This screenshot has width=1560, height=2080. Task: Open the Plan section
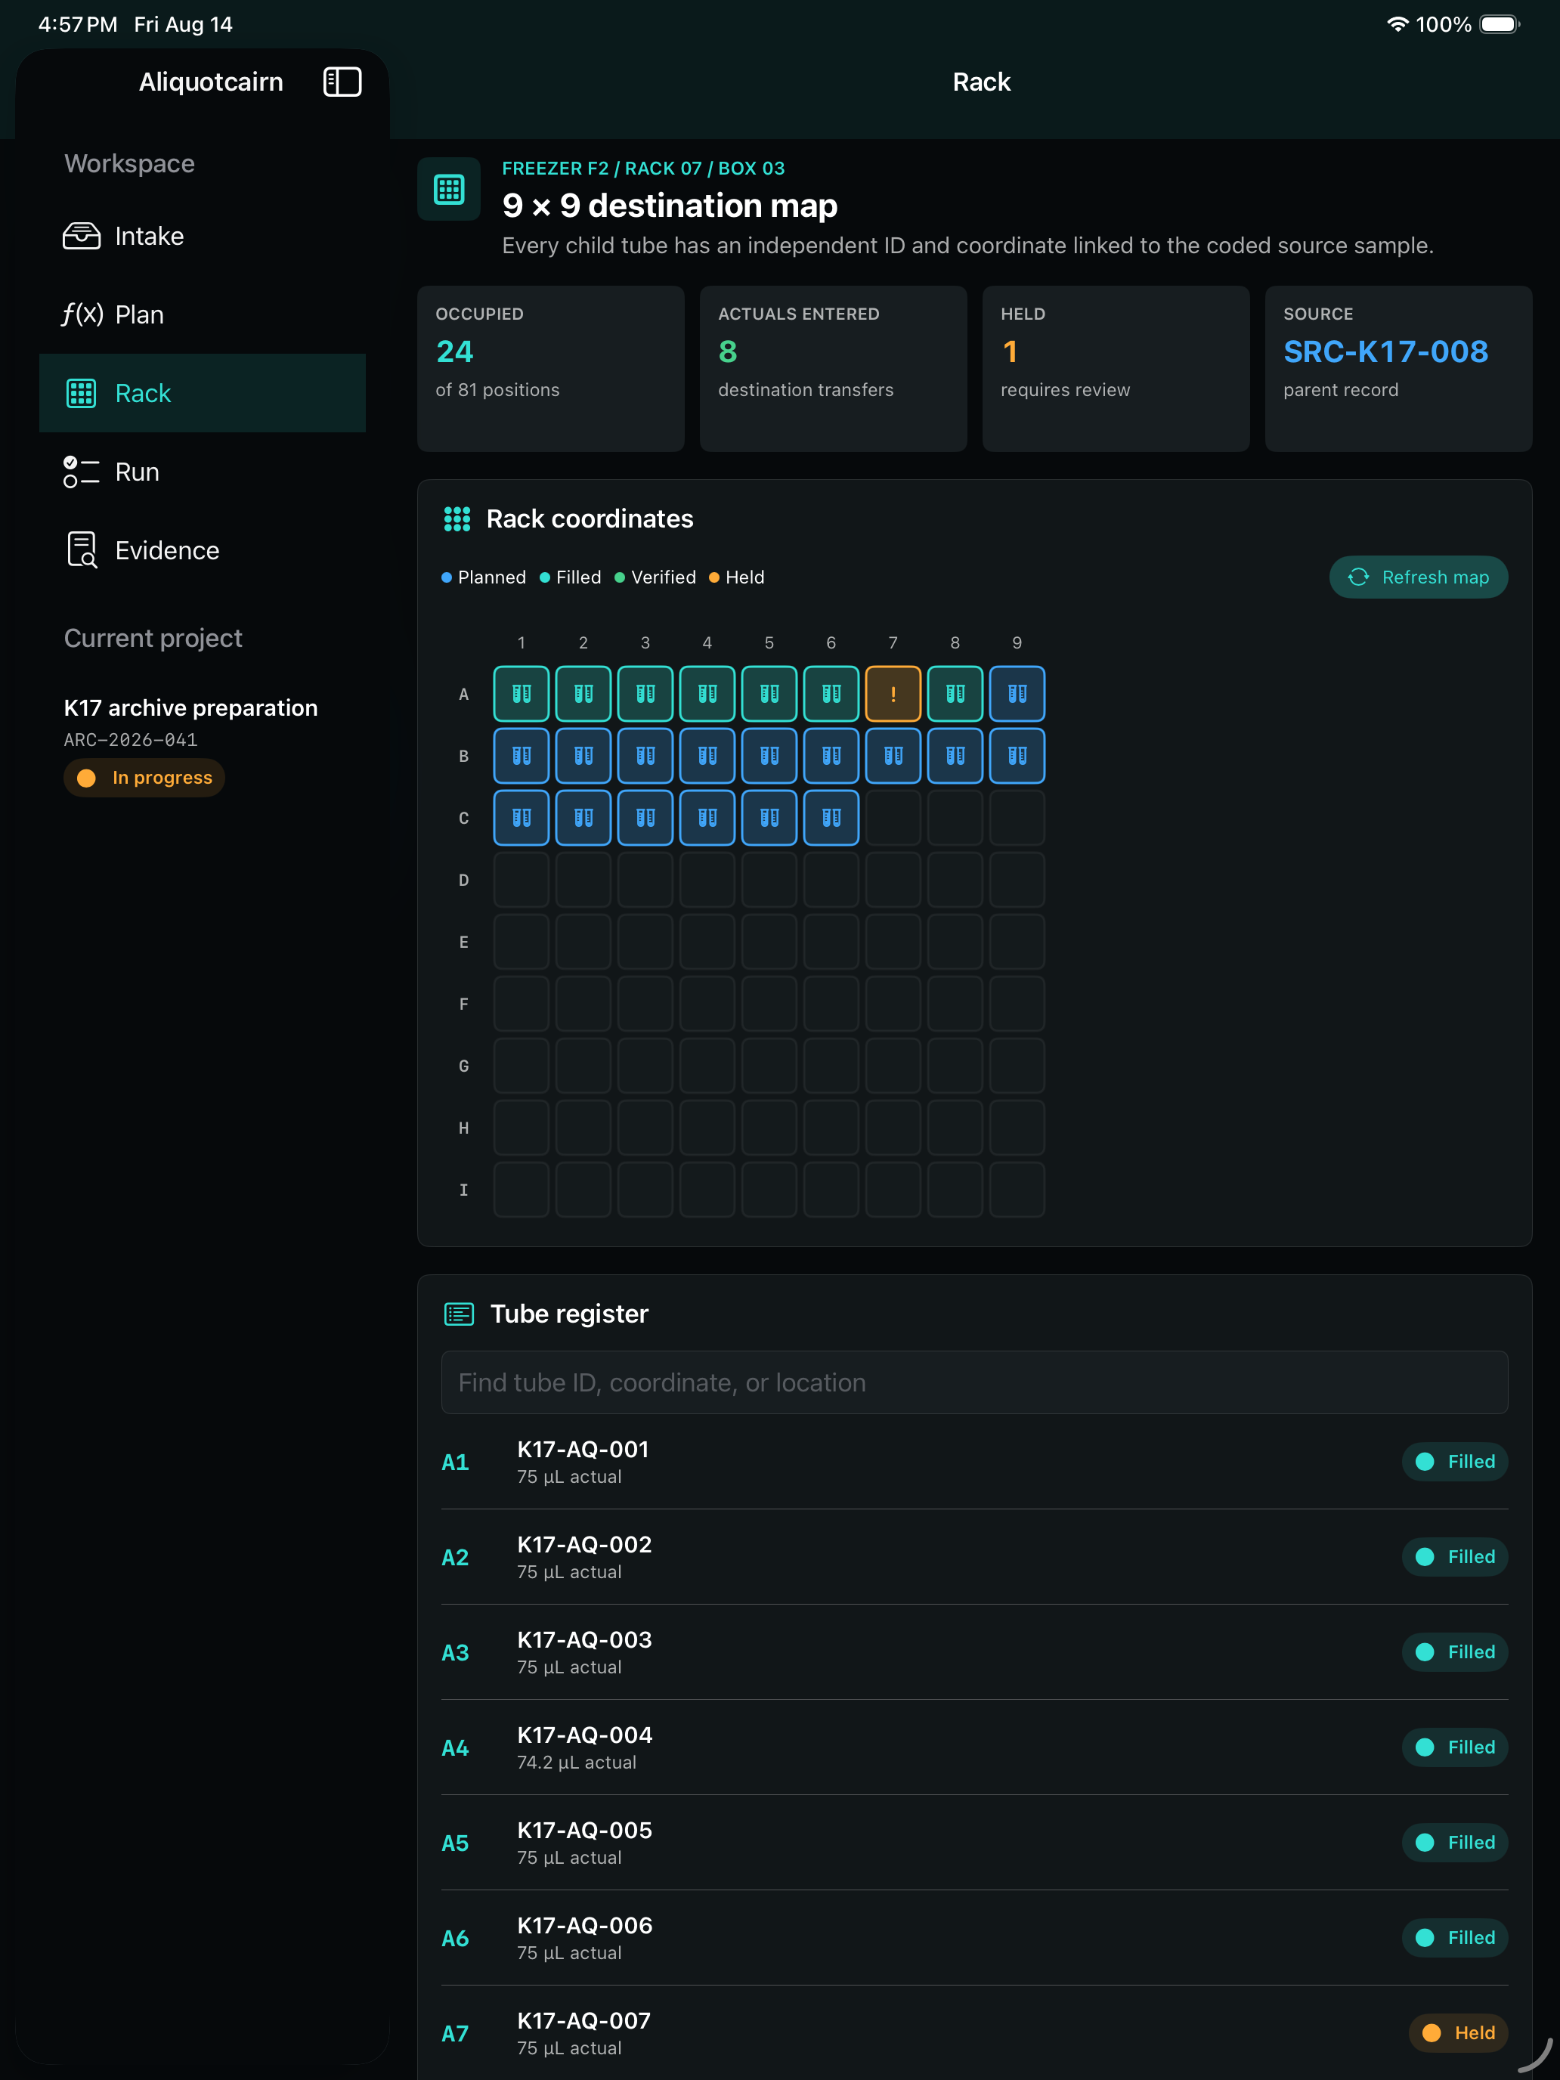202,315
